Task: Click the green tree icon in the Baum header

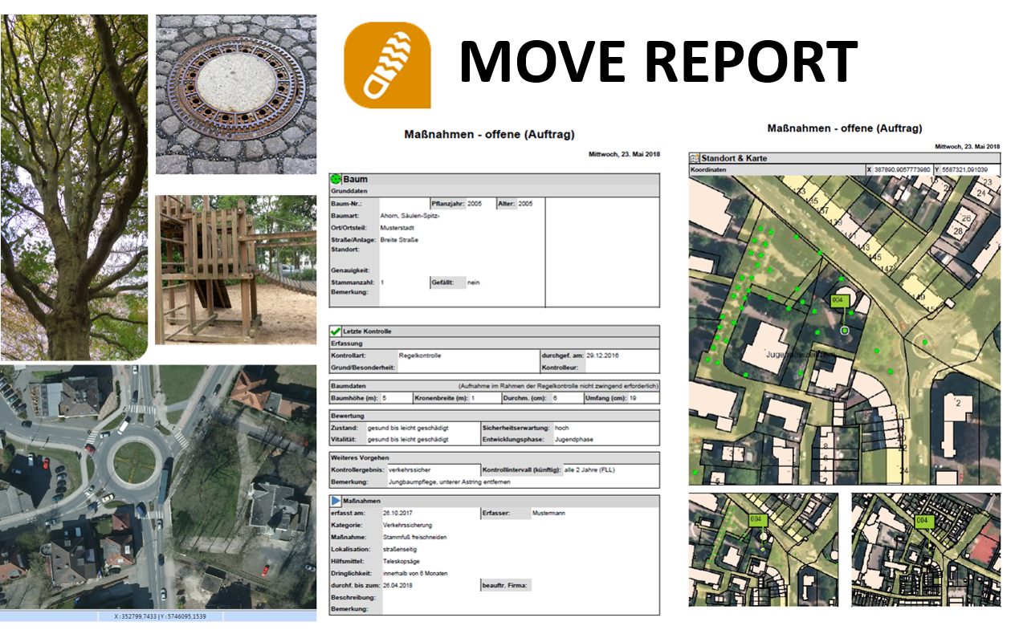Action: click(334, 177)
